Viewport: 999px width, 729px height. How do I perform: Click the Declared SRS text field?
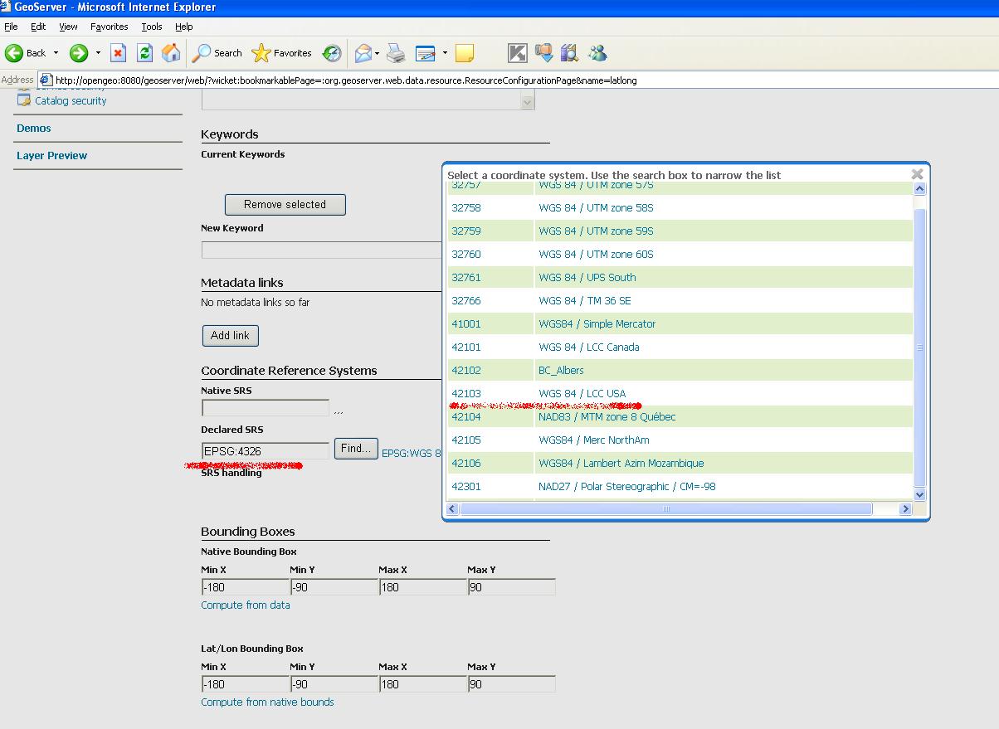pyautogui.click(x=266, y=451)
